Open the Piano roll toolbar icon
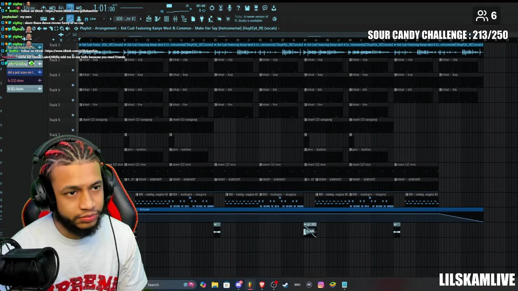Screen dimensions: 518x291 [157, 19]
